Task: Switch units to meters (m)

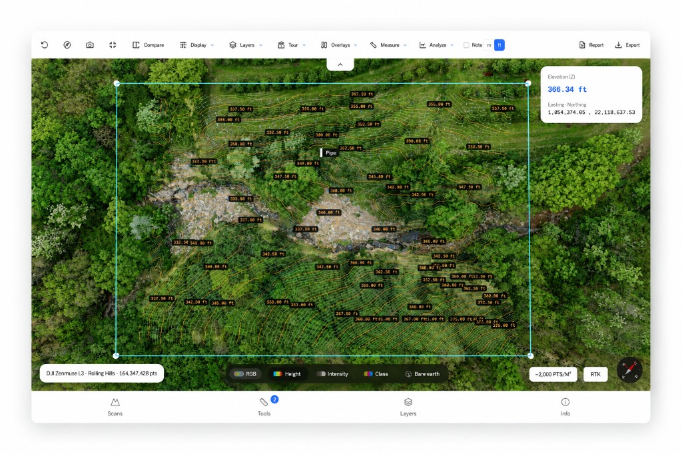Action: (x=489, y=45)
